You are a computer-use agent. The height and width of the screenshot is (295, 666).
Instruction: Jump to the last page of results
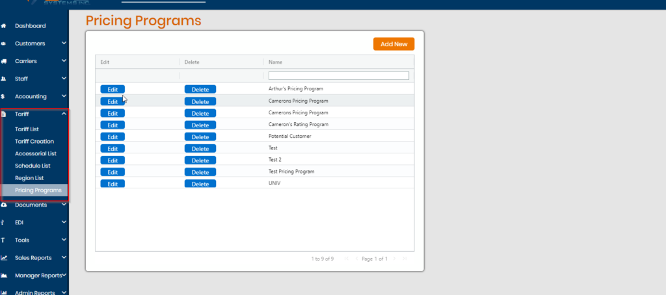click(405, 259)
